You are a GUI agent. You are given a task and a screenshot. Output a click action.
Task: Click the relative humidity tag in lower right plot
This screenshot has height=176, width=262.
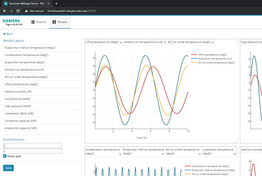tap(251, 150)
